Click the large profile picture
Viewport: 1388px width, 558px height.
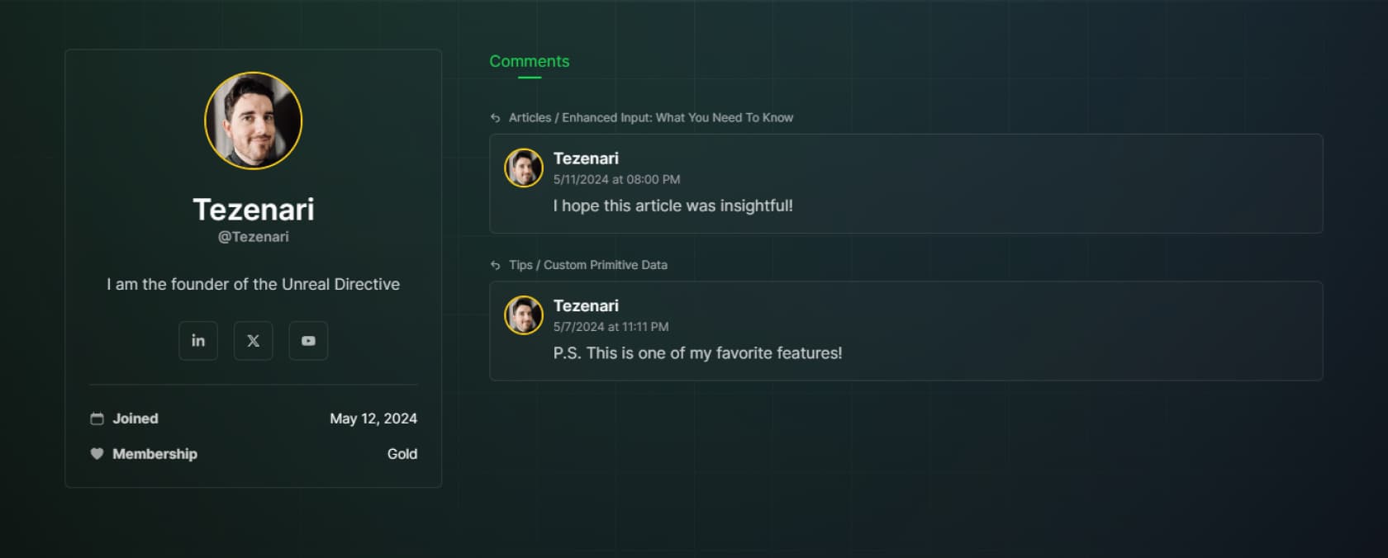(253, 121)
